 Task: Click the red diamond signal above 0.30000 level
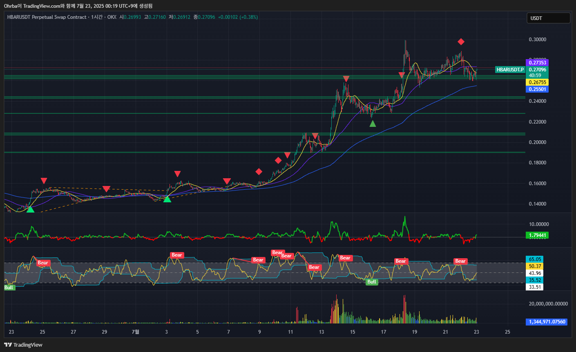pos(461,42)
